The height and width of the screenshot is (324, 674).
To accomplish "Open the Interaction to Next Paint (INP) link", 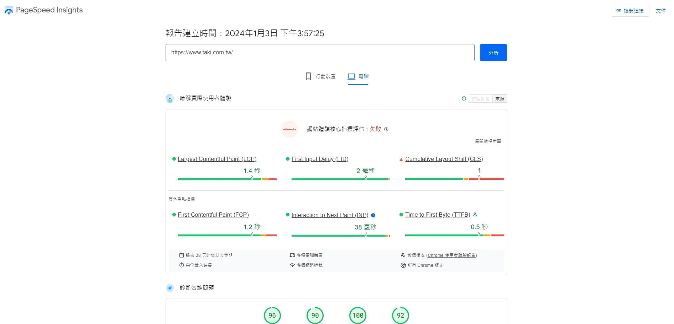I will [x=330, y=215].
